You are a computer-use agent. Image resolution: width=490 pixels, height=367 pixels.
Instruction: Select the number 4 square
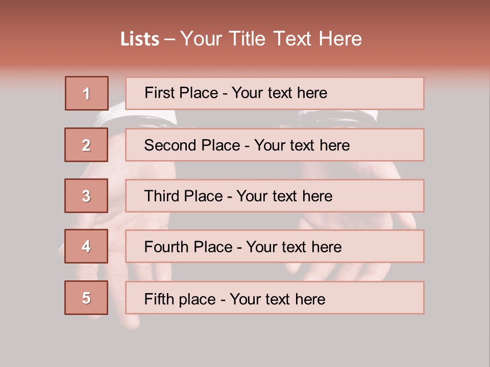86,246
